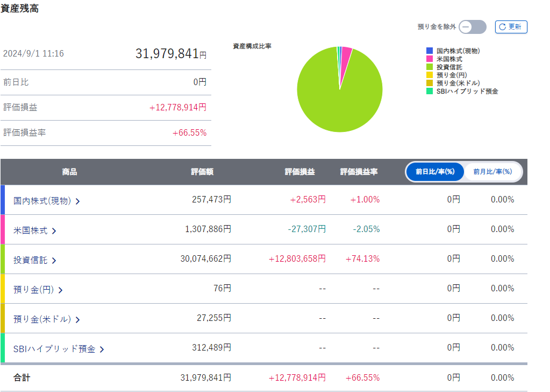Open the 国内株式(現物) row link

click(x=42, y=201)
